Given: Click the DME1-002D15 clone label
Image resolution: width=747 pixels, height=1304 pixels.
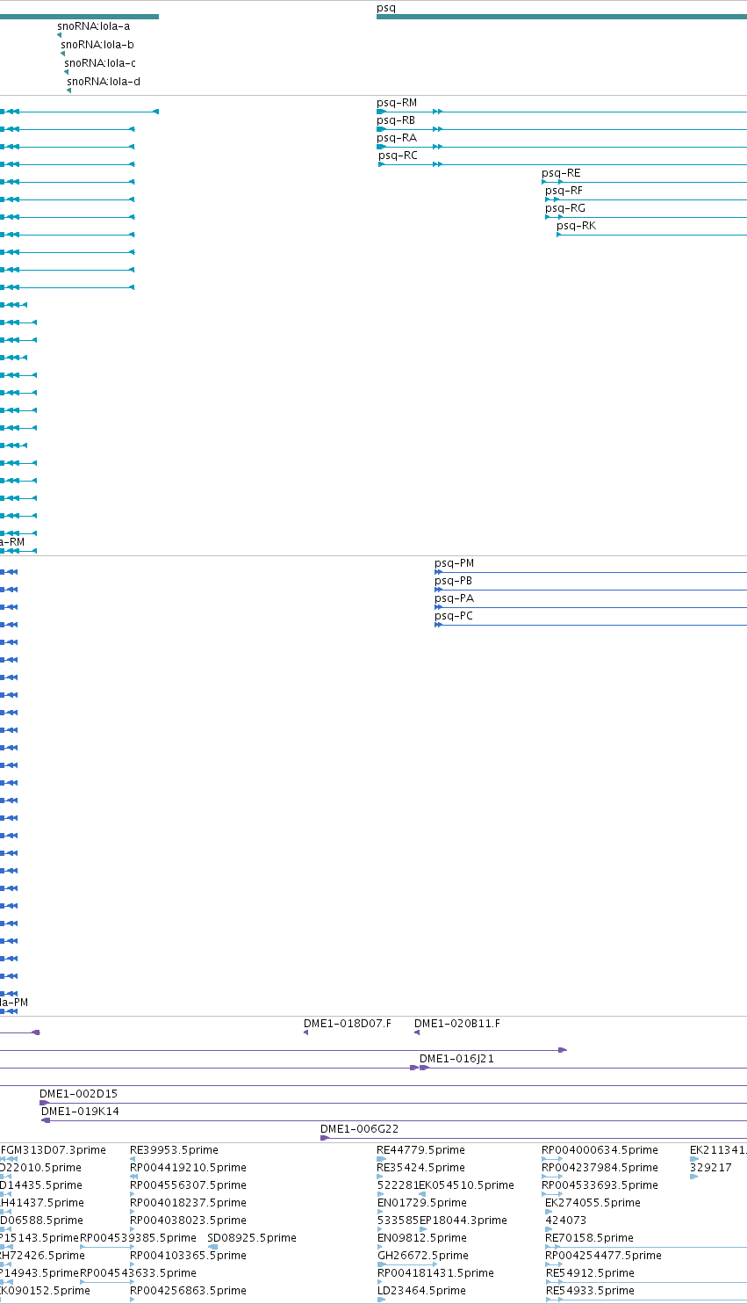Looking at the screenshot, I should coord(78,1094).
